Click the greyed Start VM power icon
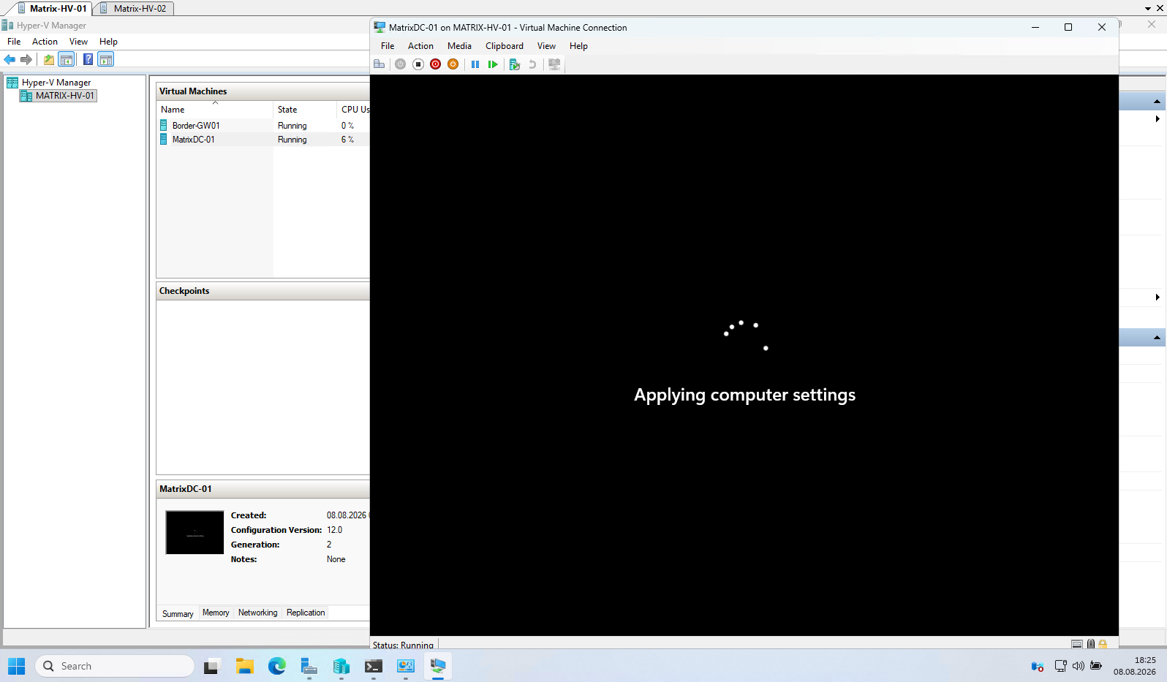This screenshot has width=1167, height=682. [x=400, y=64]
